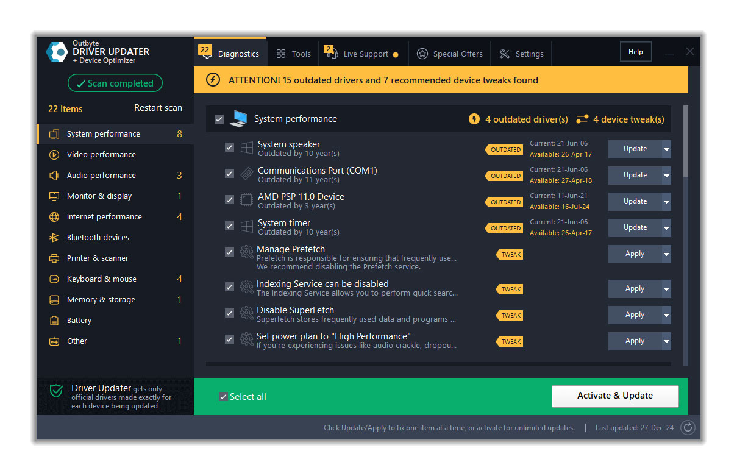737x476 pixels.
Task: Toggle the Select all checkbox
Action: click(223, 397)
